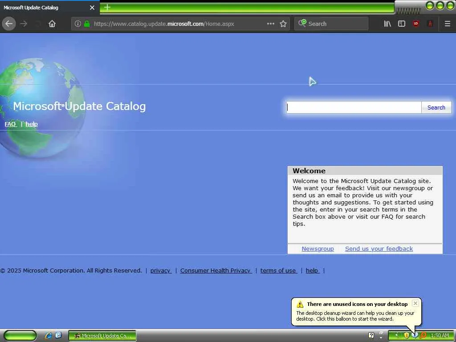Click the browser forward arrow
Image resolution: width=456 pixels, height=342 pixels.
pyautogui.click(x=24, y=24)
